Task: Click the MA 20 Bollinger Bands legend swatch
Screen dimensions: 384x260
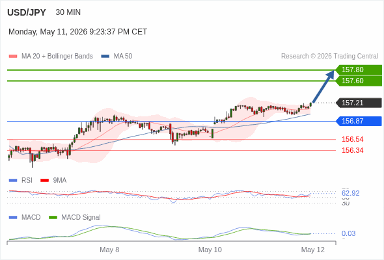Action: (x=13, y=57)
